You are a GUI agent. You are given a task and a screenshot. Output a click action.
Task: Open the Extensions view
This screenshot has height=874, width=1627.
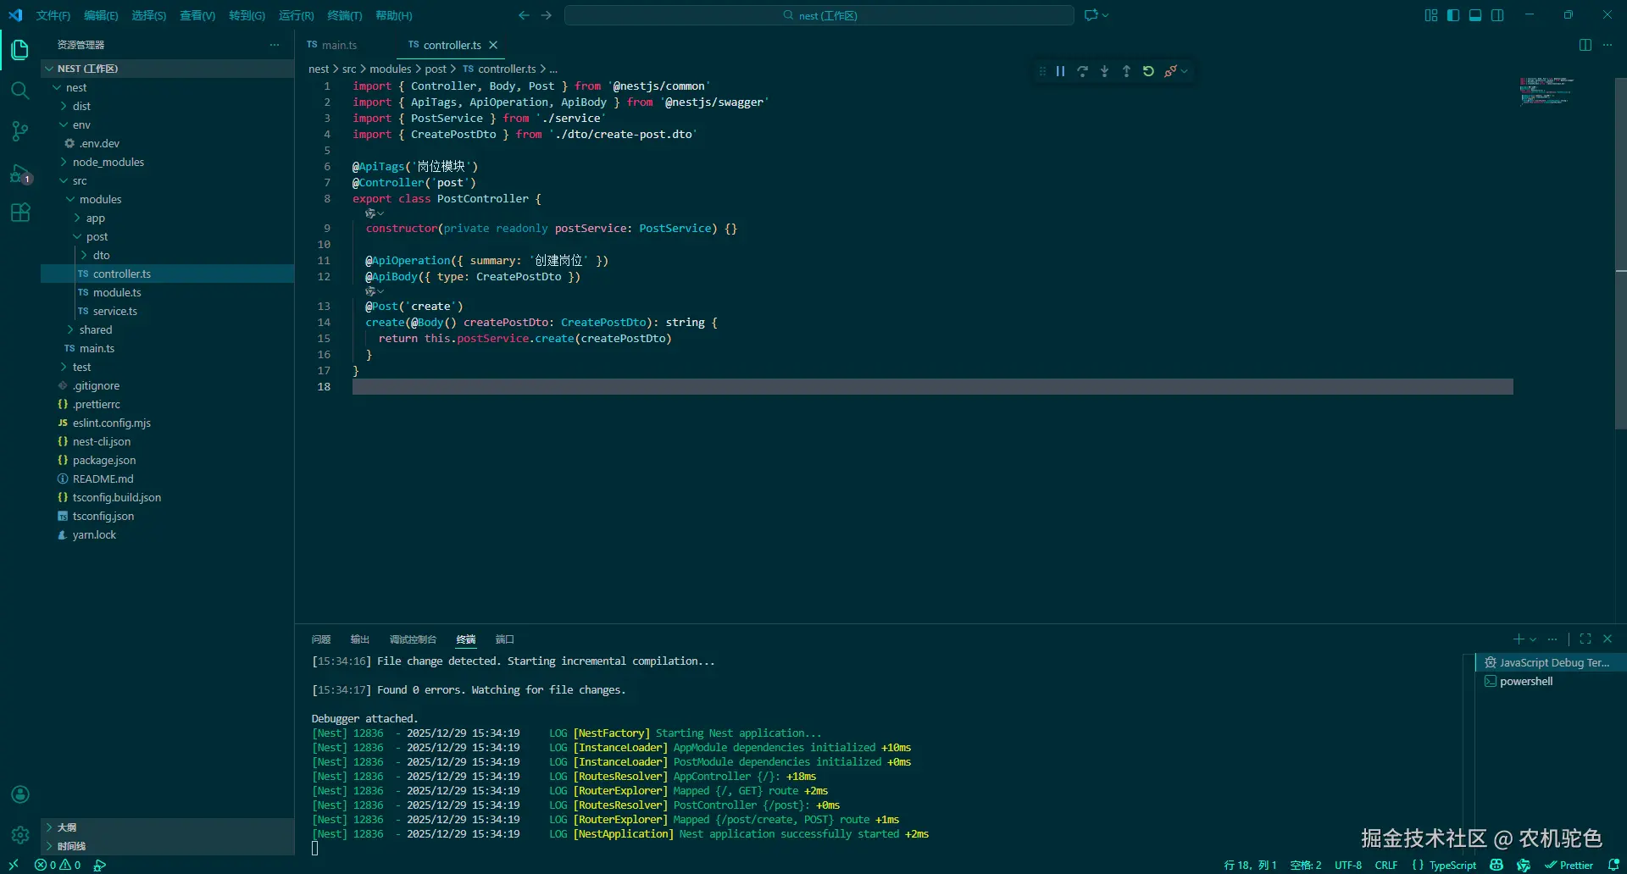pos(20,213)
